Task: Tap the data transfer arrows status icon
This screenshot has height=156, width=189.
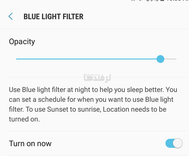Action: (x=141, y=1)
